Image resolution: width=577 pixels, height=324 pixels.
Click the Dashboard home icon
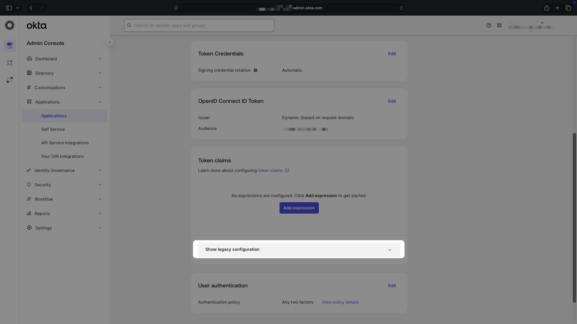(29, 58)
